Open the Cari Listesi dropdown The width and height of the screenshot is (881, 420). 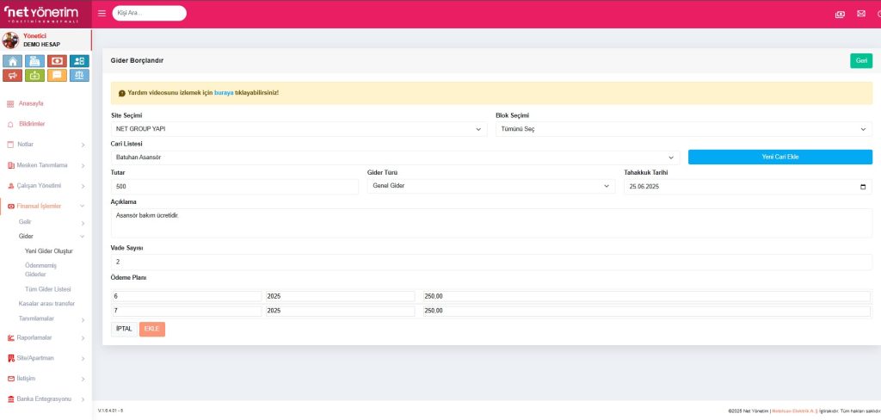(395, 157)
